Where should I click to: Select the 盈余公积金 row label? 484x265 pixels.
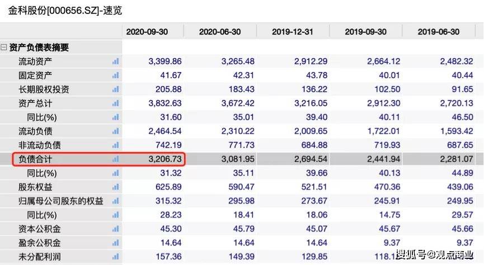40,243
